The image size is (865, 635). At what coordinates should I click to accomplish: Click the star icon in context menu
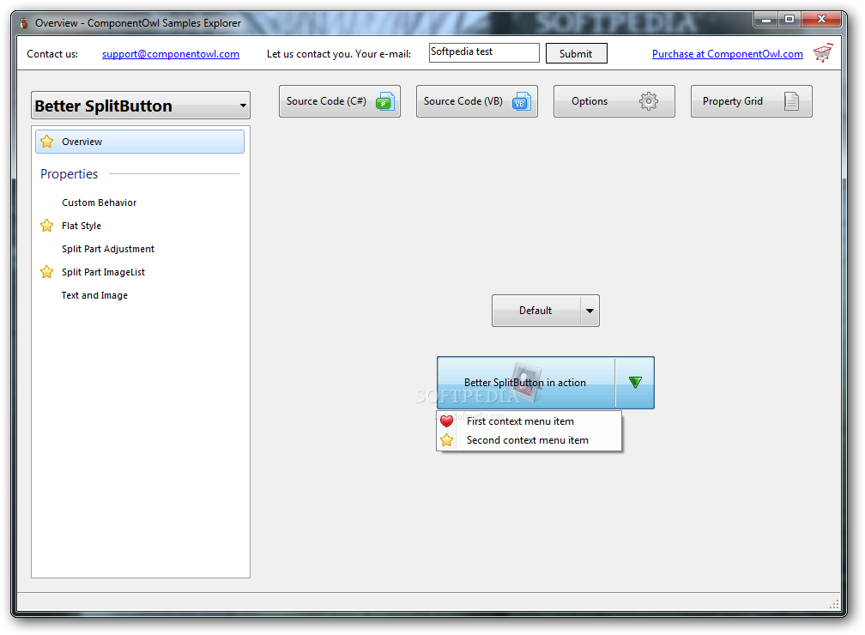[x=447, y=440]
